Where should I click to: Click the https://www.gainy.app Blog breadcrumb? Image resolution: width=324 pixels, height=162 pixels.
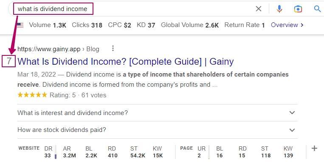pos(58,49)
